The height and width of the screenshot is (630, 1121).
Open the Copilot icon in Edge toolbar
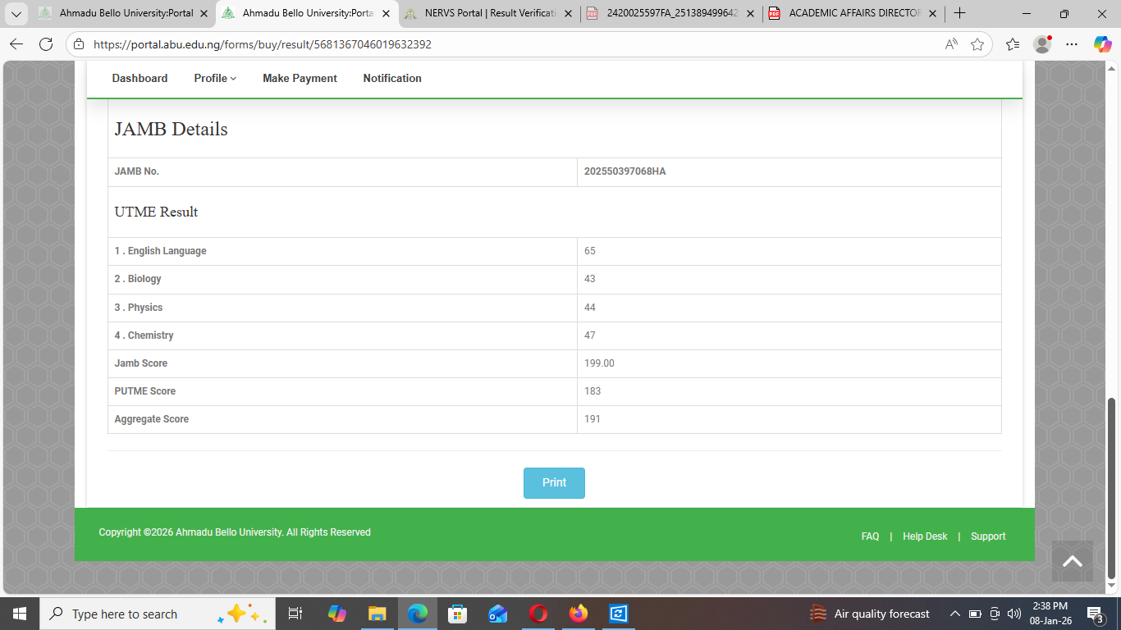[x=1102, y=44]
